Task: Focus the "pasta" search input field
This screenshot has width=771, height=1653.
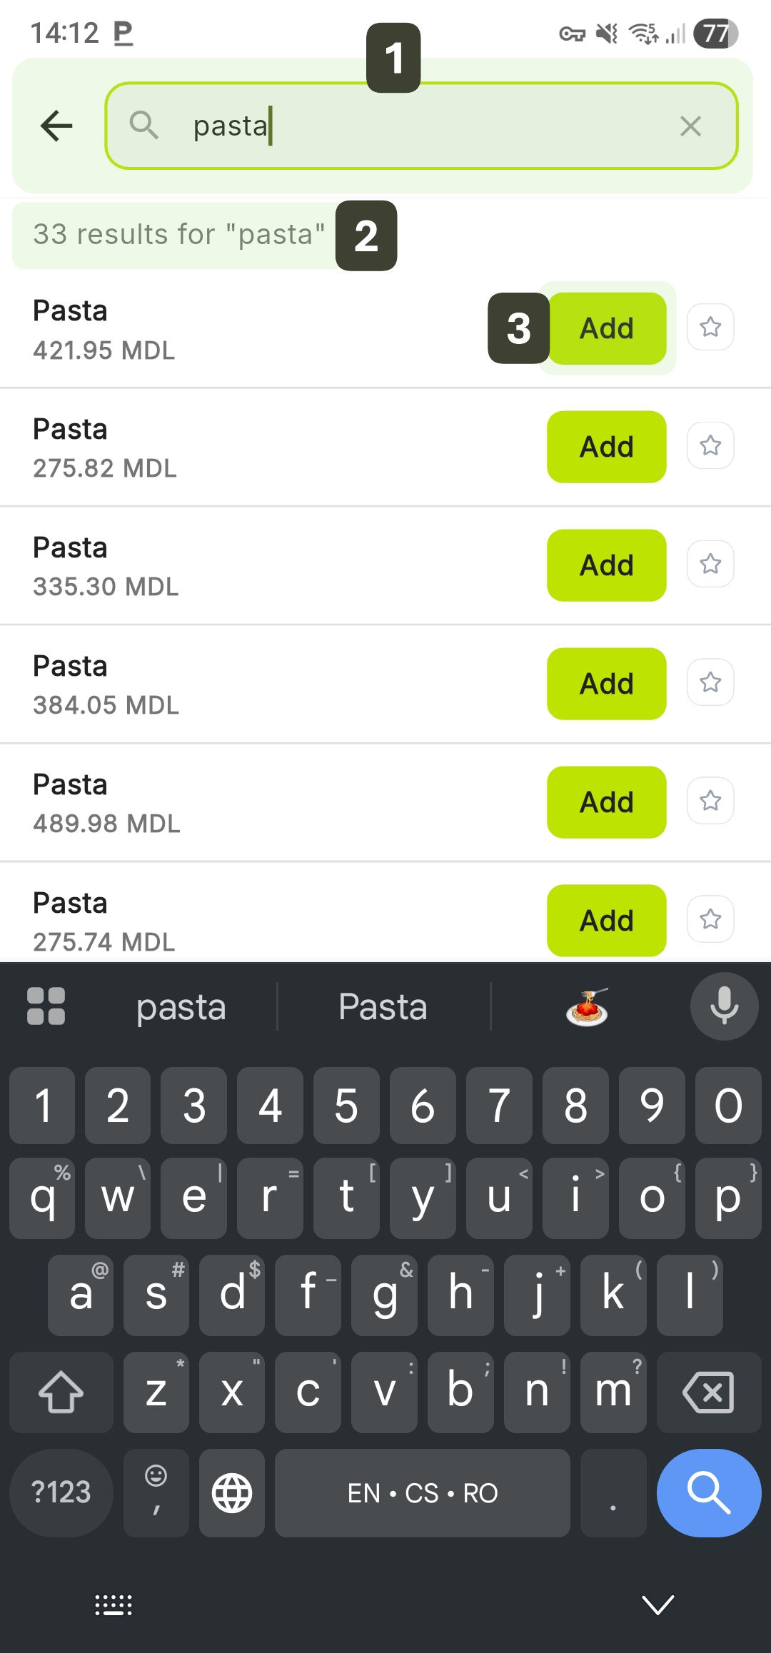Action: point(428,126)
